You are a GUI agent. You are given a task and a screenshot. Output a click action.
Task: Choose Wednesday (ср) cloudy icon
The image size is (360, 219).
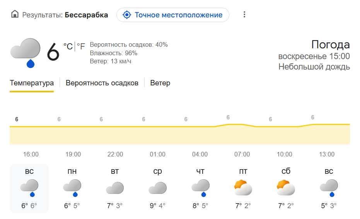[157, 188]
